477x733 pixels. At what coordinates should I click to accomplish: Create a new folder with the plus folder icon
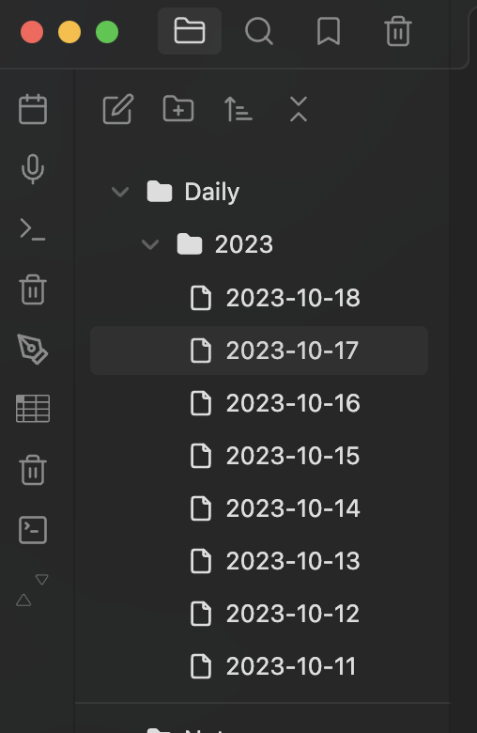coord(178,109)
